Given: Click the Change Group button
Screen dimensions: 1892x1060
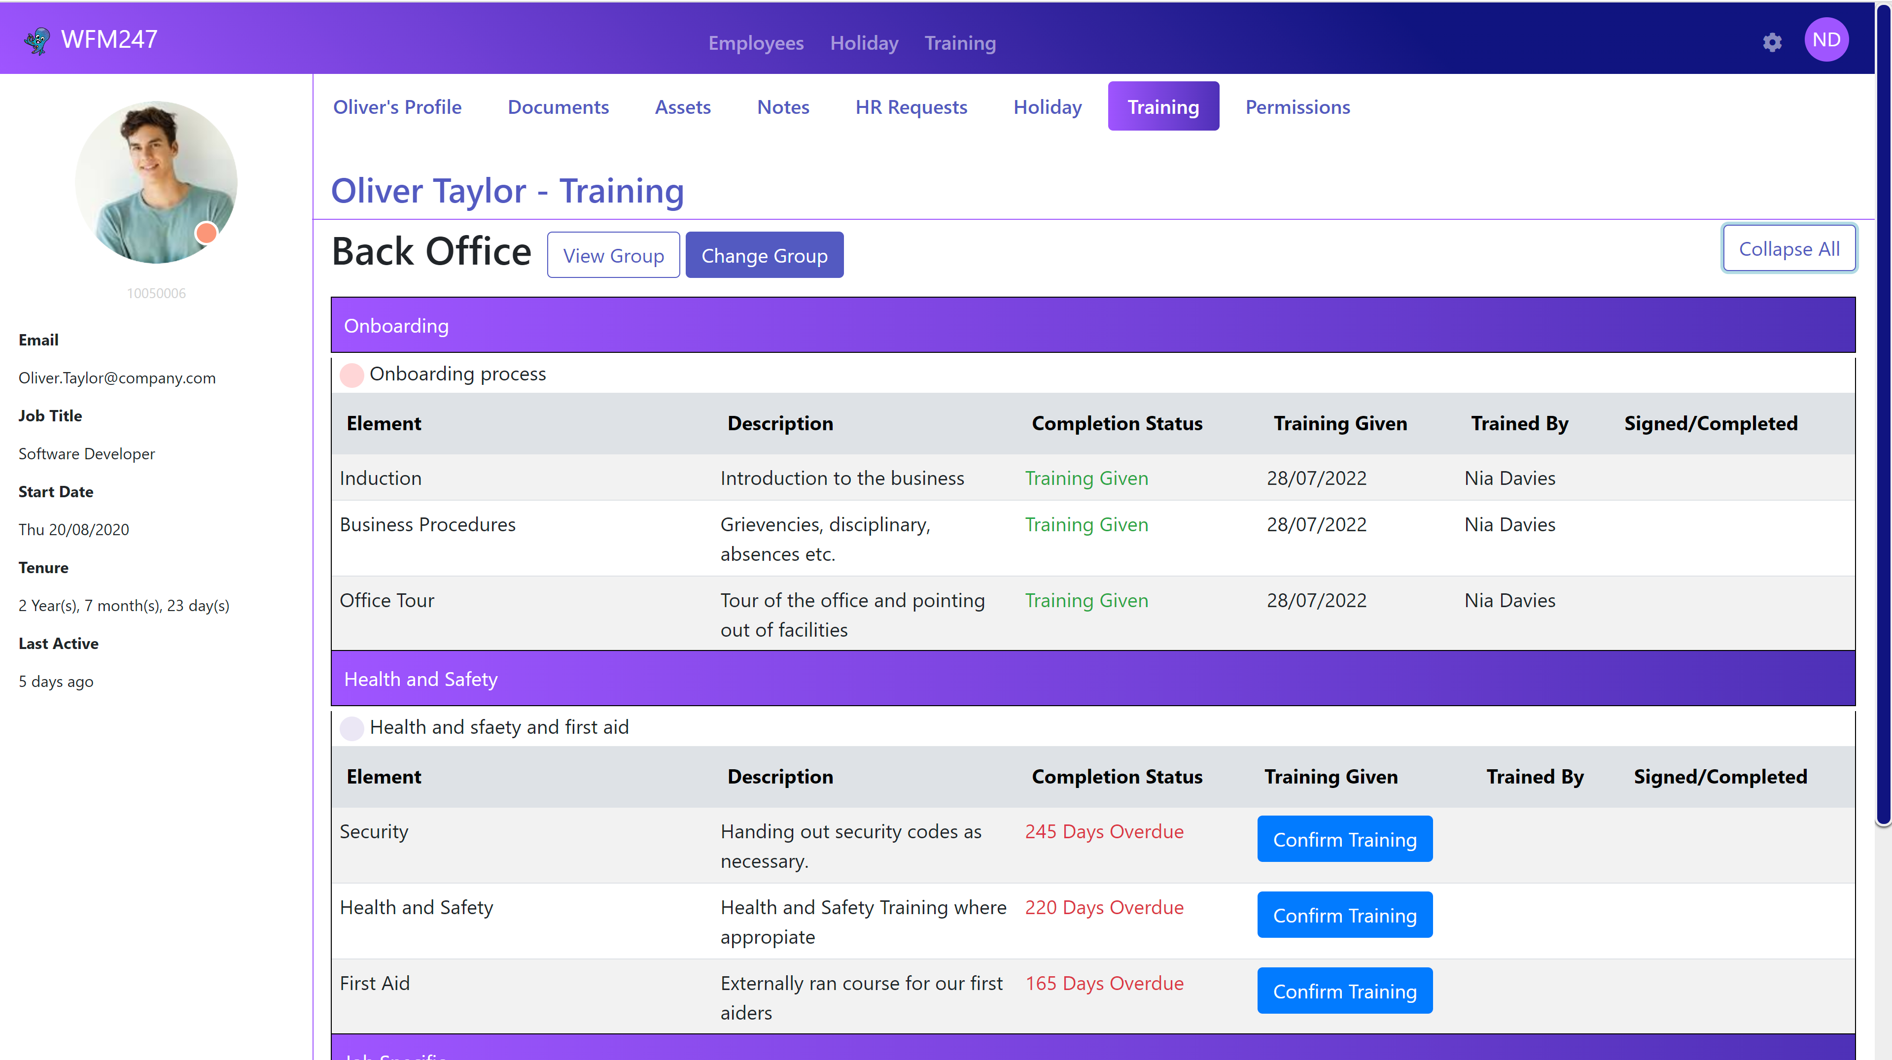Looking at the screenshot, I should 765,255.
